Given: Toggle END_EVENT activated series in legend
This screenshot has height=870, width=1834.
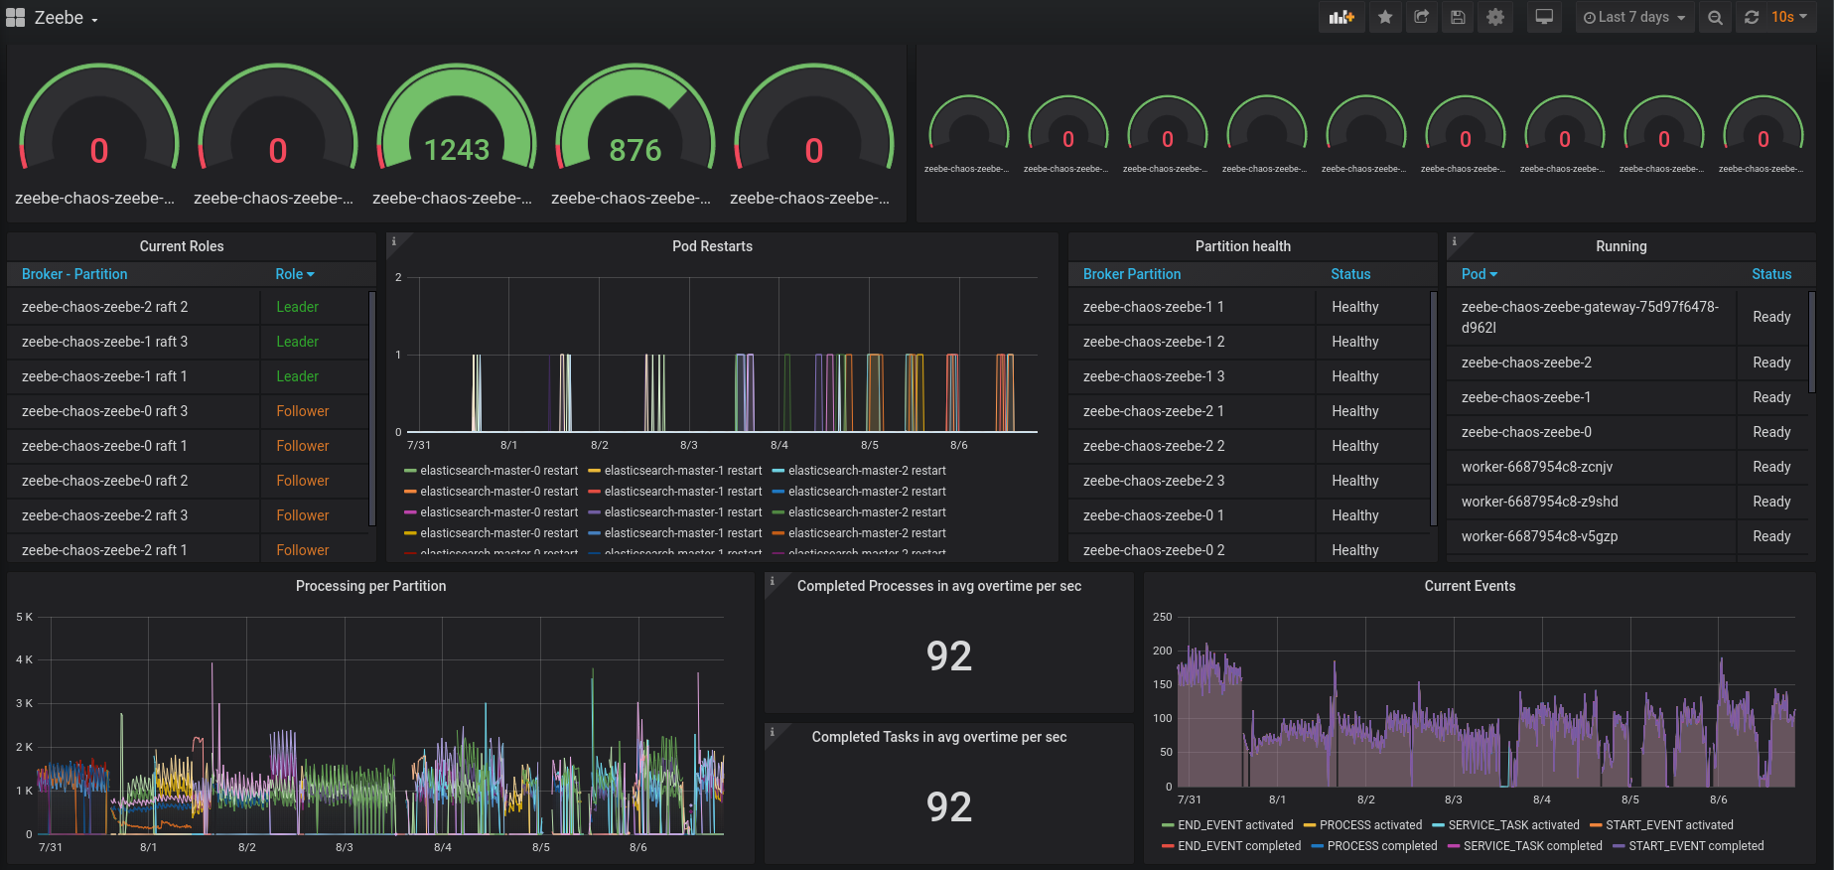Looking at the screenshot, I should pyautogui.click(x=1235, y=825).
